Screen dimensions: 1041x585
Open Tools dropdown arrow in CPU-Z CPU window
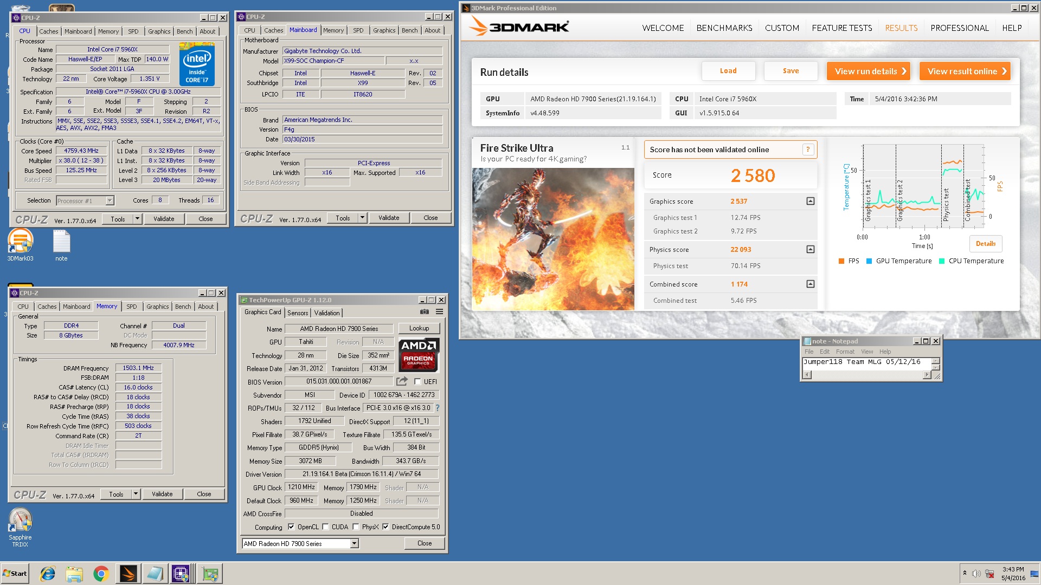point(137,219)
